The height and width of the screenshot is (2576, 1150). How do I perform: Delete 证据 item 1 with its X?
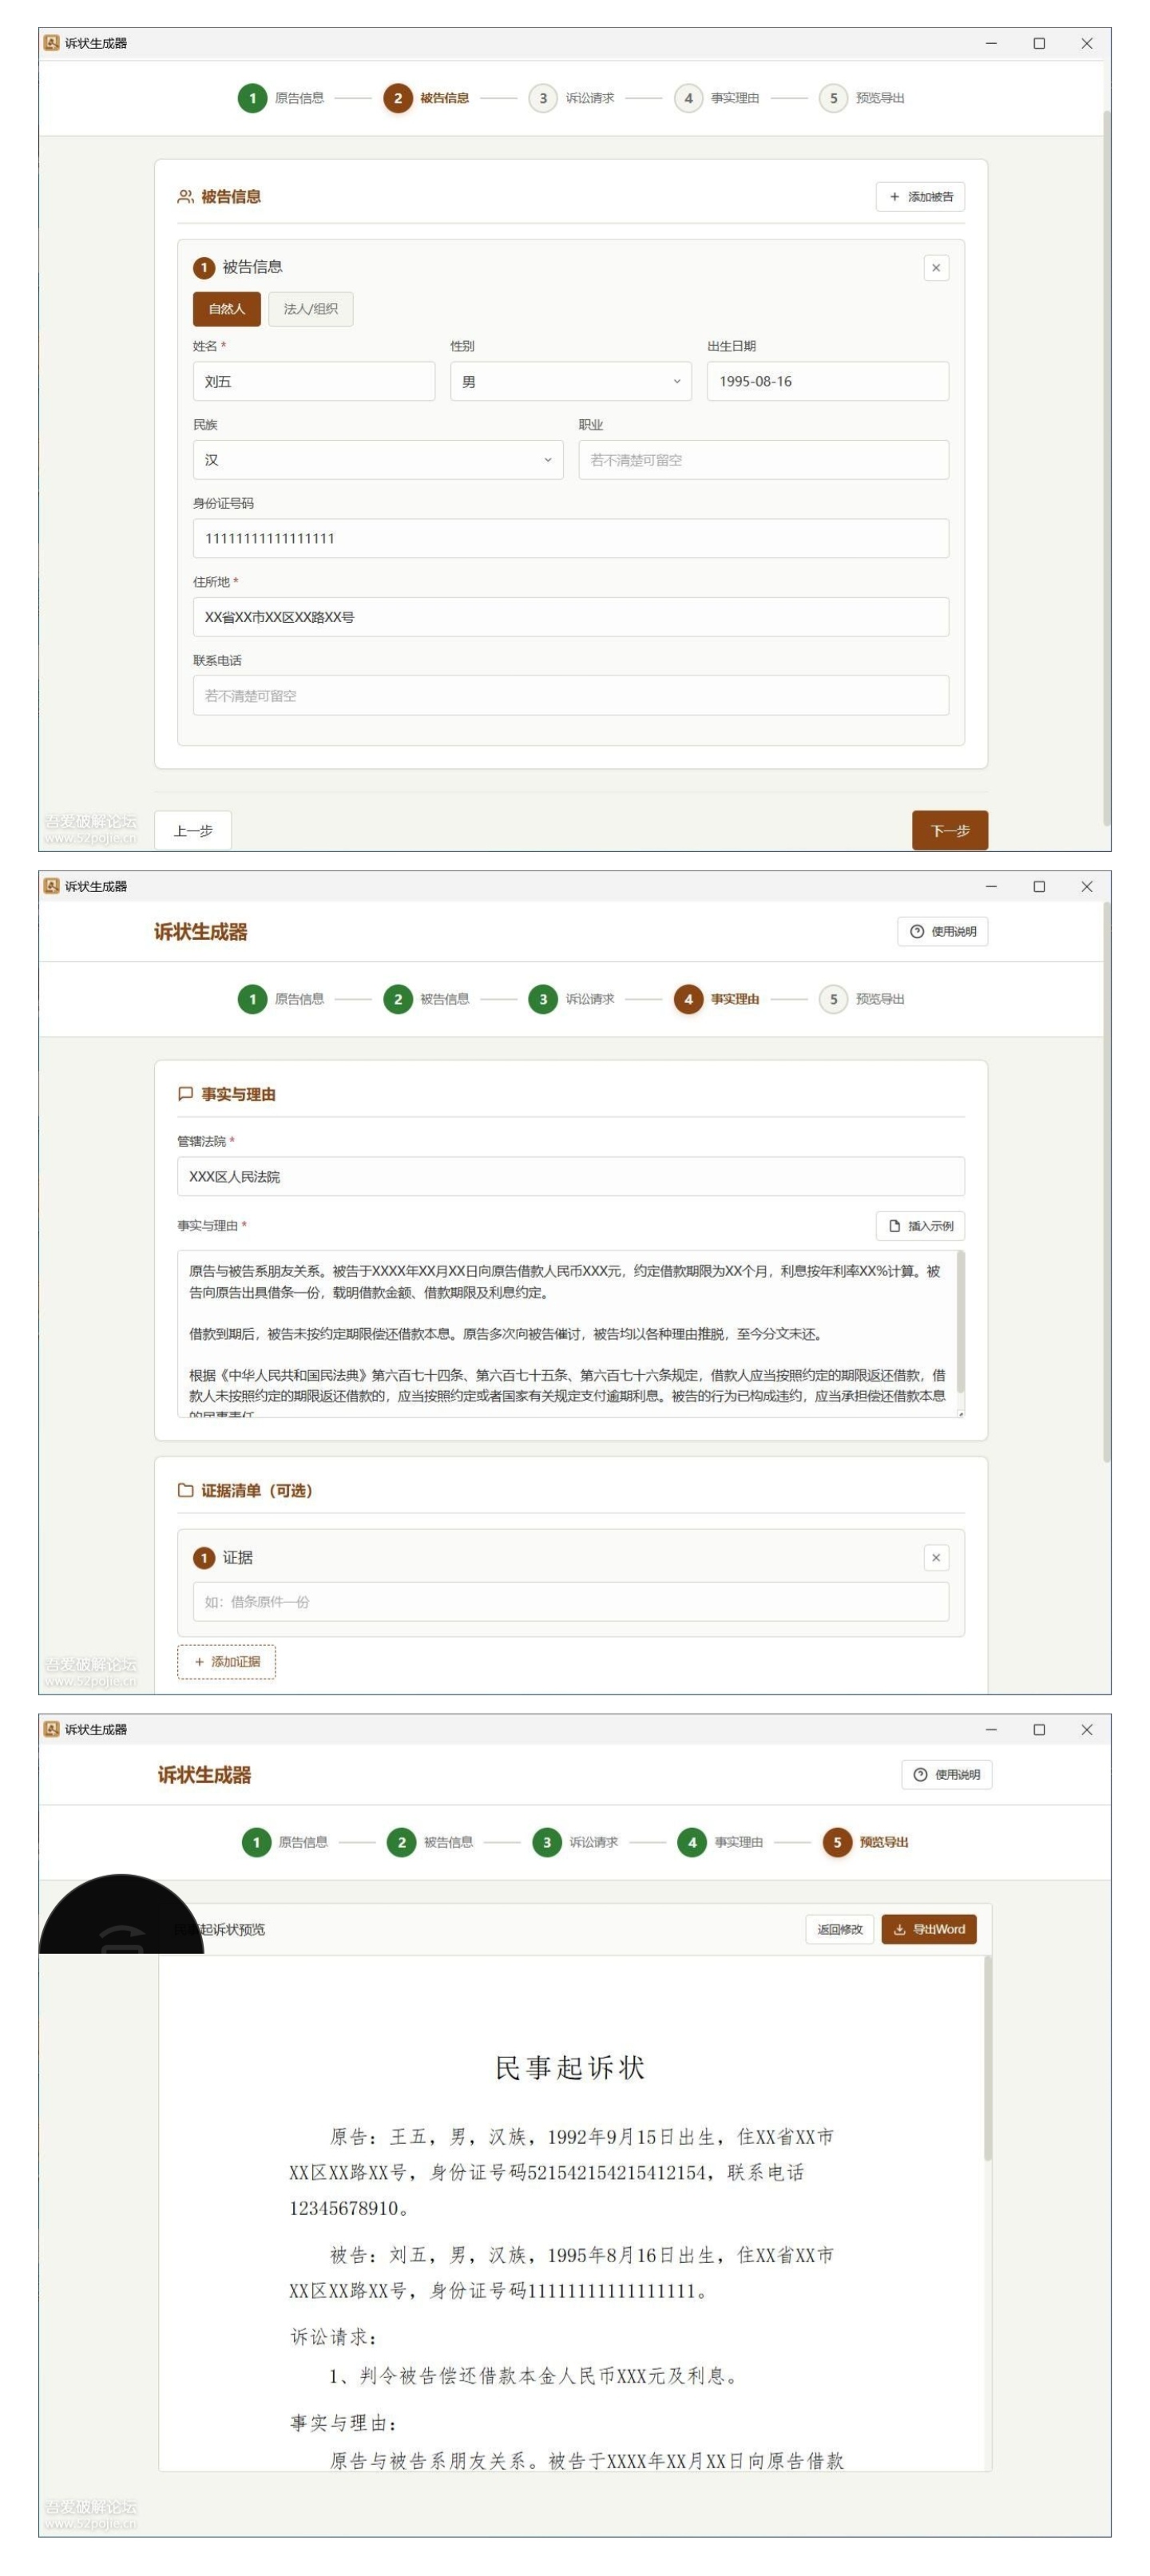[935, 1558]
